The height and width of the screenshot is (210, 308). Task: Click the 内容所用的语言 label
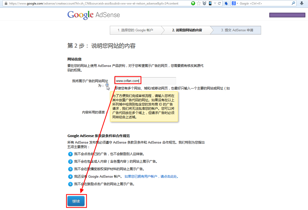pos(95,112)
